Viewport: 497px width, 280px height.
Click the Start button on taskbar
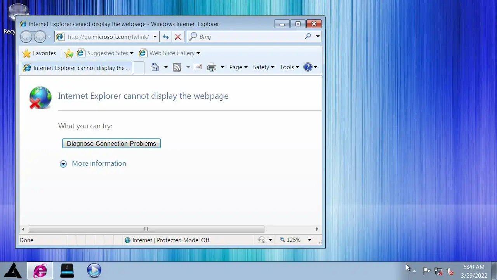tap(13, 270)
